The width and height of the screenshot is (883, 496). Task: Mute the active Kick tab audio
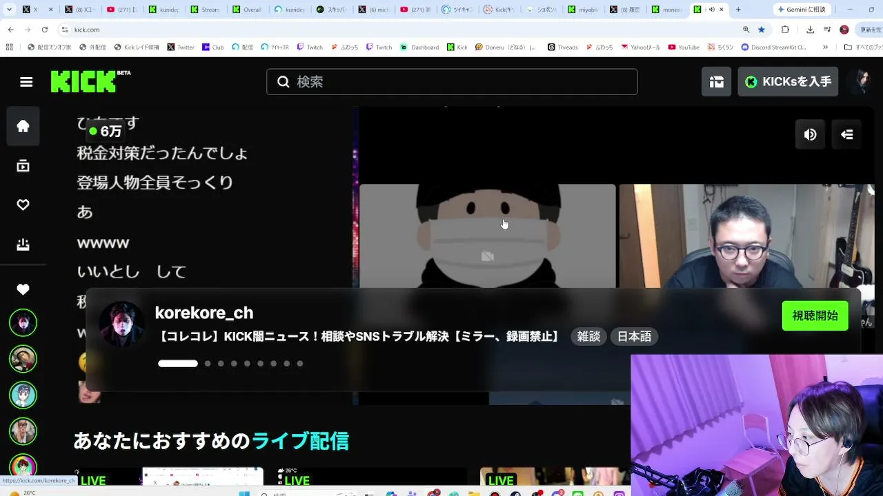[711, 10]
